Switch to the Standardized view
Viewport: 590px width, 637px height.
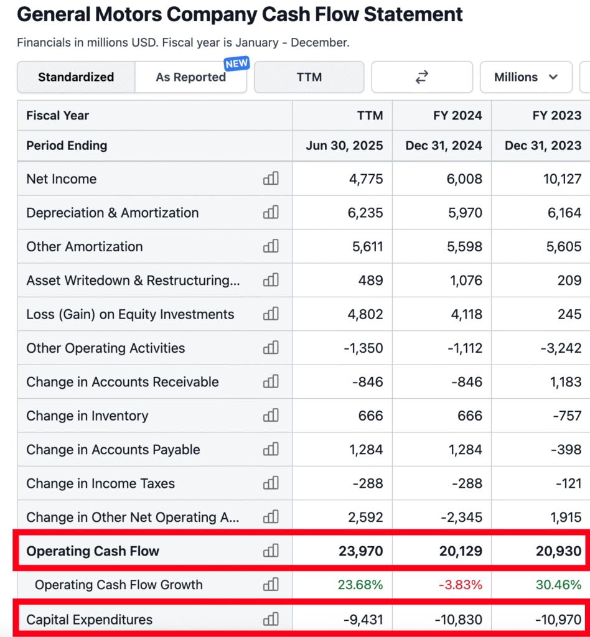click(76, 77)
